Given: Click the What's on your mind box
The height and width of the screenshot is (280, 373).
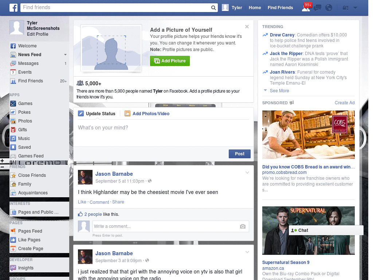Looking at the screenshot, I should pos(164,132).
